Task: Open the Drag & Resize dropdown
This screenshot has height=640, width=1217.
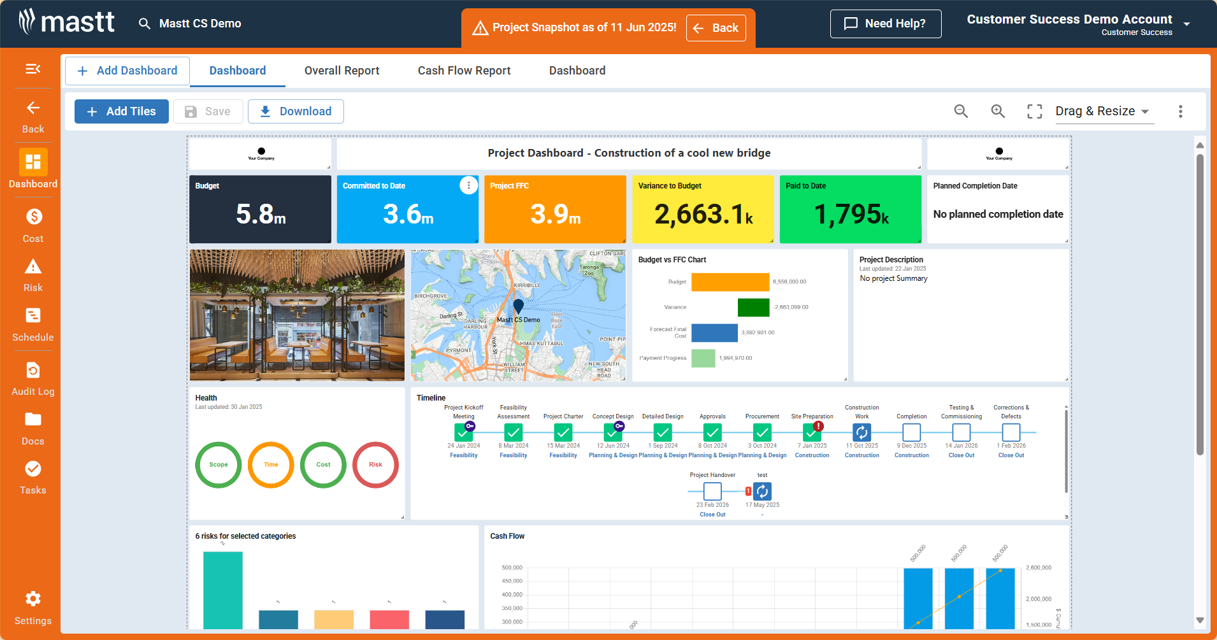Action: [1104, 111]
